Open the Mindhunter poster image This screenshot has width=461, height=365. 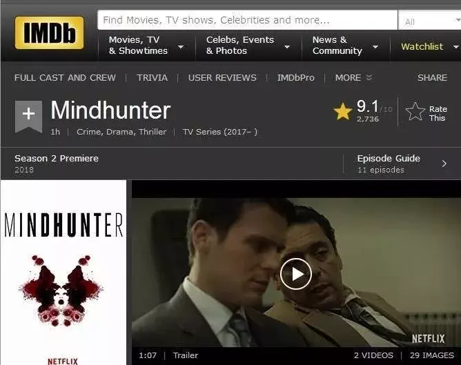63,273
